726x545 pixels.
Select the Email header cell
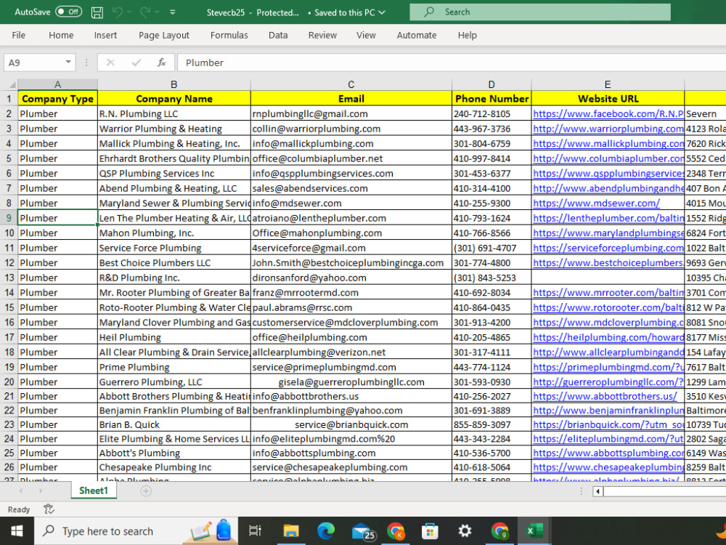pyautogui.click(x=351, y=99)
